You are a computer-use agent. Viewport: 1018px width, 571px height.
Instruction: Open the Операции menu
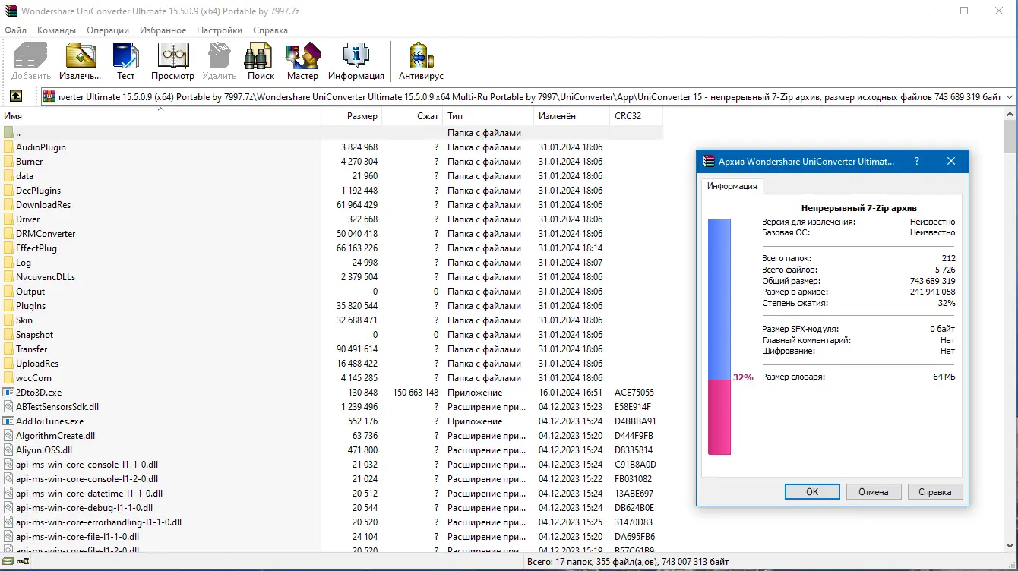point(108,30)
